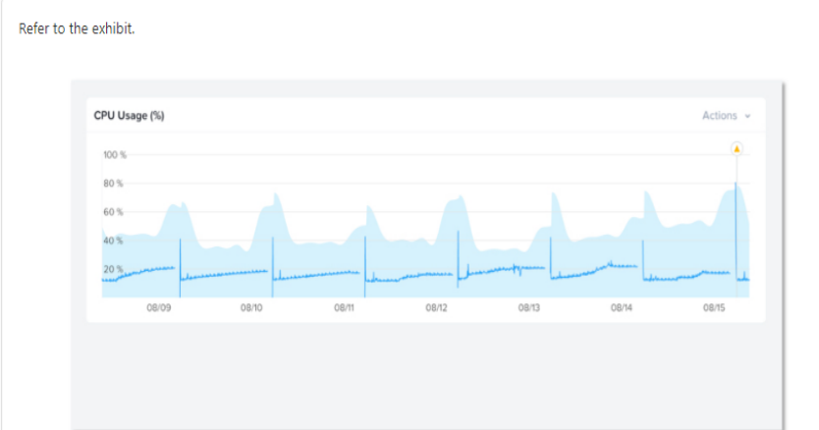Click the 100 % axis label
Screen dimensions: 819x430
click(x=114, y=155)
